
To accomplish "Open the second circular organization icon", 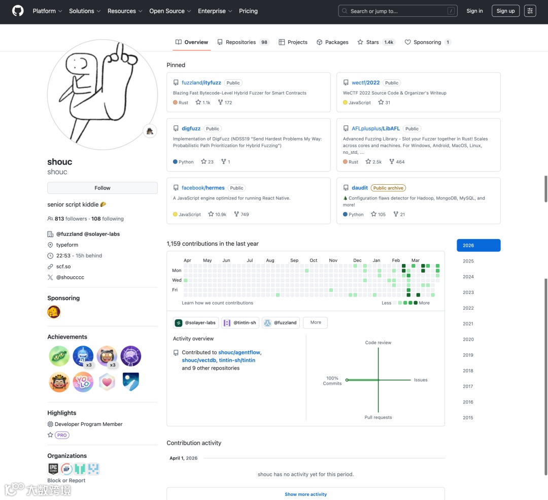I will point(66,469).
